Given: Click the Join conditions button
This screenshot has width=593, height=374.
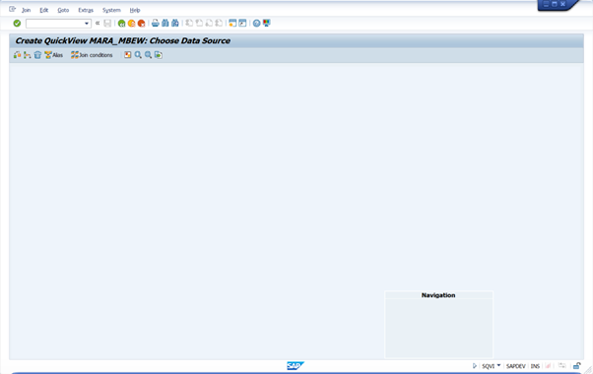Looking at the screenshot, I should [92, 55].
